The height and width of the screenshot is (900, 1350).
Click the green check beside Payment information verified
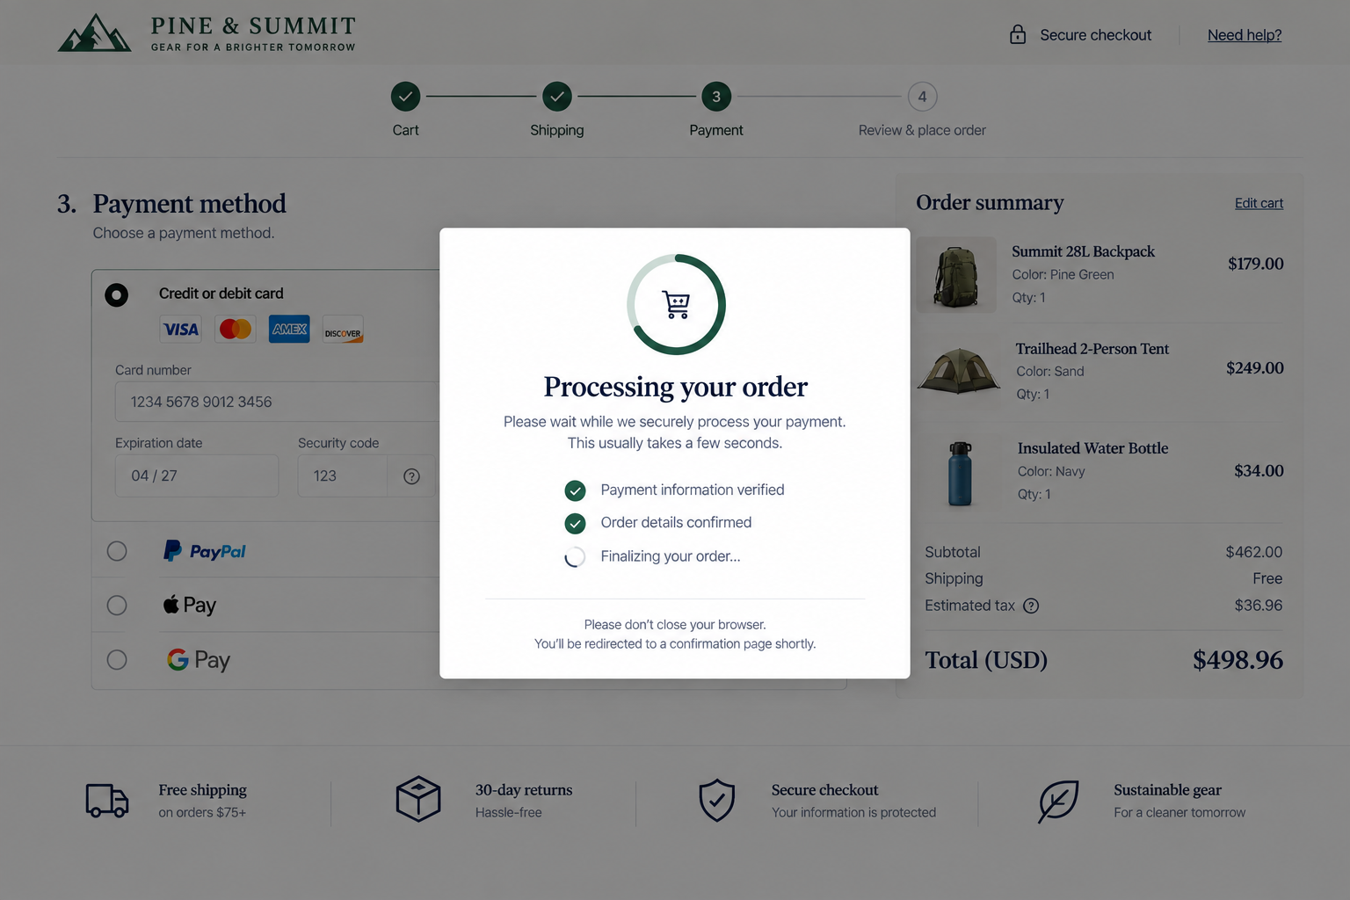575,490
